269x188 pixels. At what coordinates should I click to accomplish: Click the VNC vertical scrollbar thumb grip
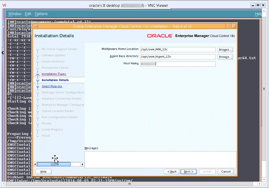[x=264, y=89]
